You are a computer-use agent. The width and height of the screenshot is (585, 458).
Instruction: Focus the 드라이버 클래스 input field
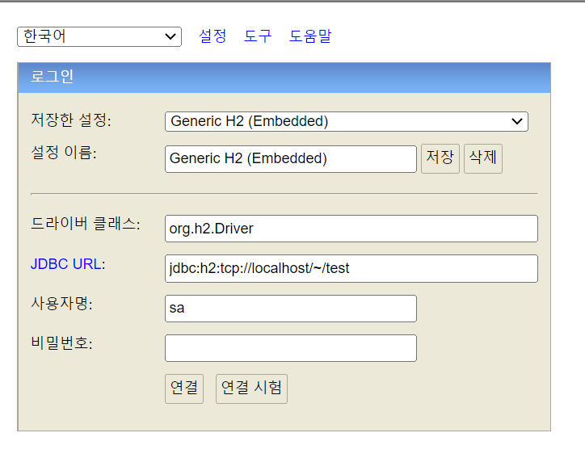pos(351,229)
